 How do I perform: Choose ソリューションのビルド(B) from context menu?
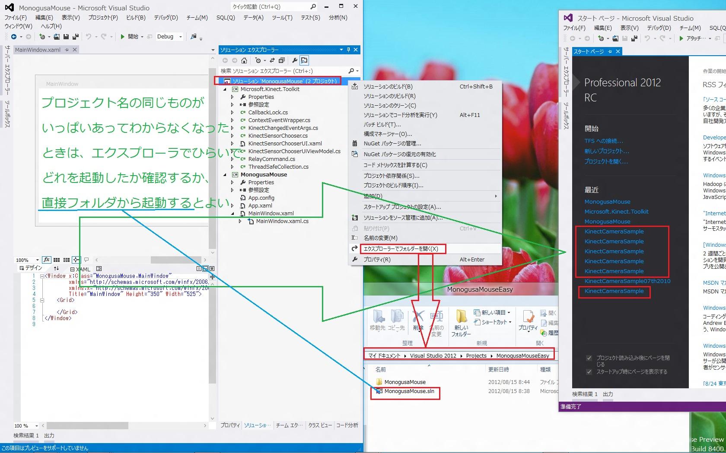[x=425, y=87]
